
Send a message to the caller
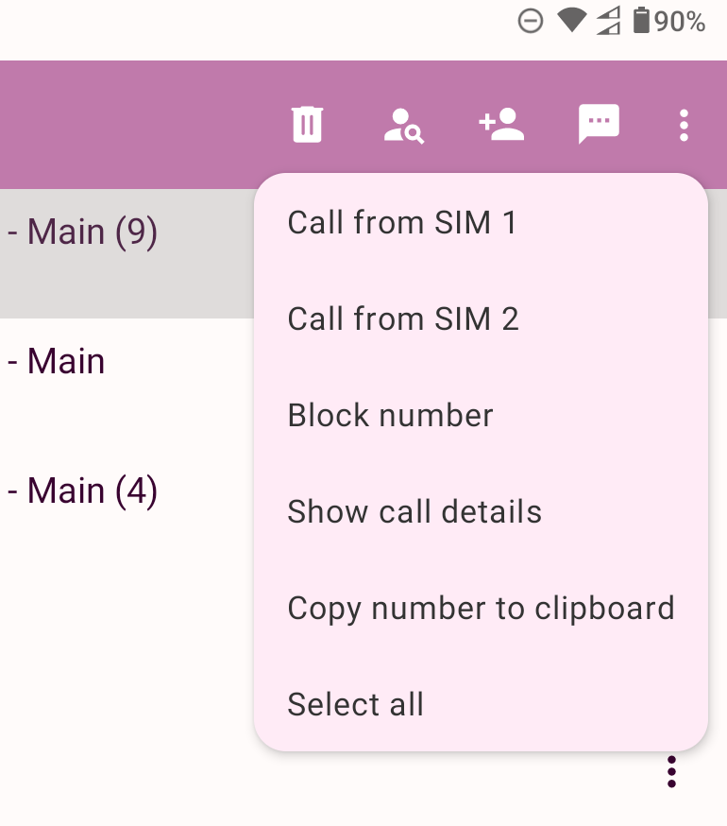(x=599, y=124)
